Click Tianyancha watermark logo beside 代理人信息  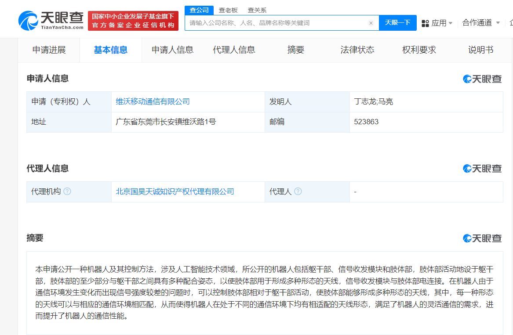pos(482,169)
